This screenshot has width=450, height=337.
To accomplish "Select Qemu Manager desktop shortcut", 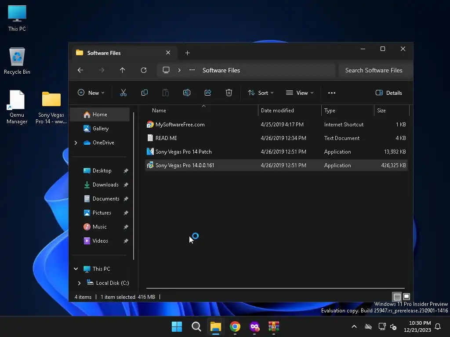I will 17,107.
